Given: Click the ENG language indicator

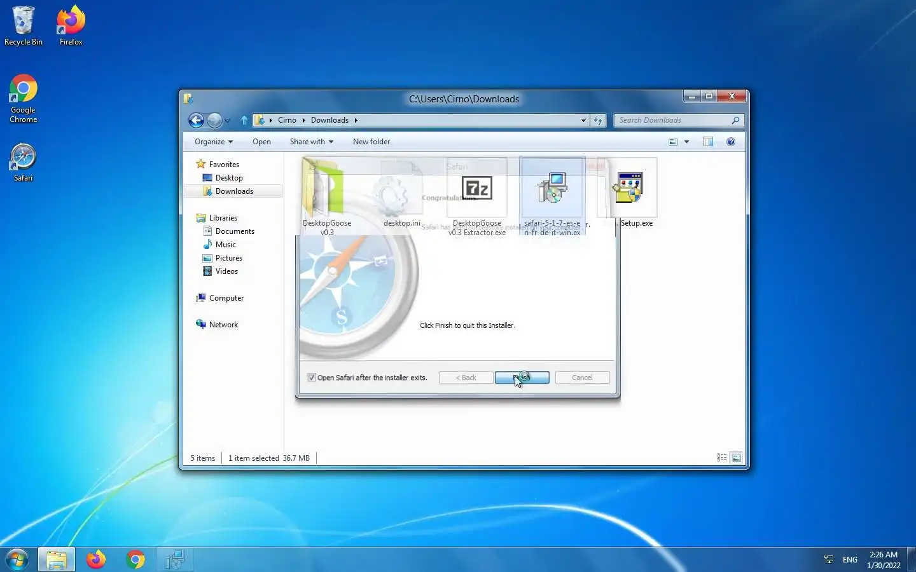Looking at the screenshot, I should (850, 560).
